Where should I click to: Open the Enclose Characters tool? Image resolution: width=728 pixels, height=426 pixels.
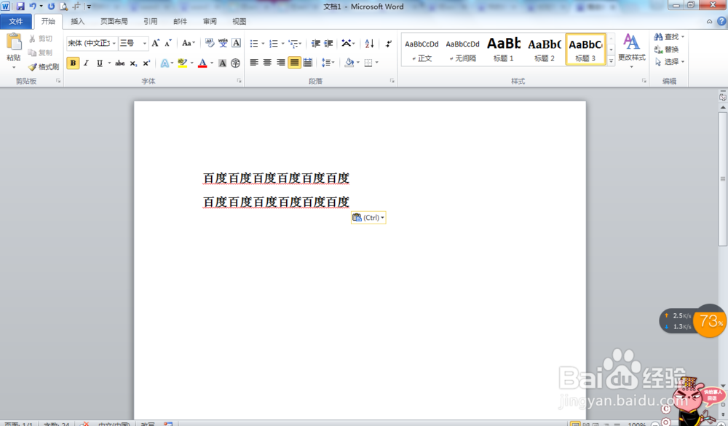[235, 63]
